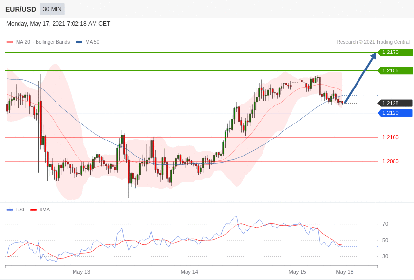This screenshot has width=414, height=280.
Task: Click the MA 20 + Bollinger Bands legend swatch
Action: [10, 42]
